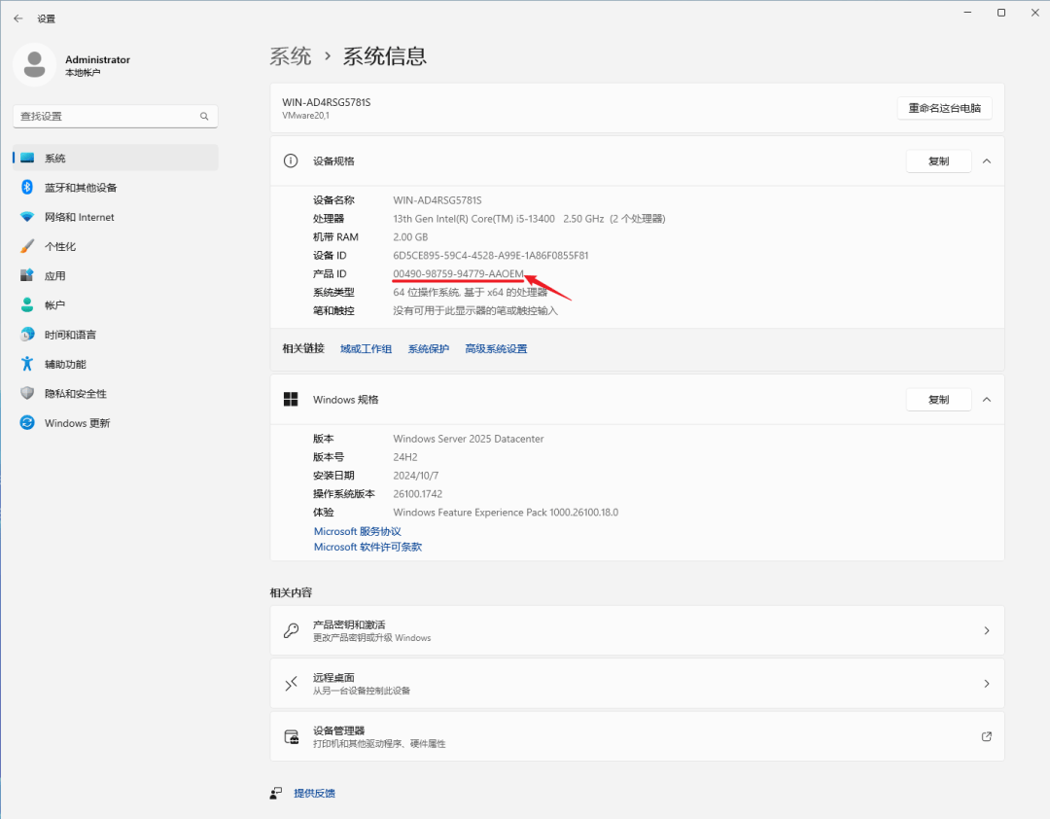
Task: Click the 24H2 version value
Action: tap(405, 457)
